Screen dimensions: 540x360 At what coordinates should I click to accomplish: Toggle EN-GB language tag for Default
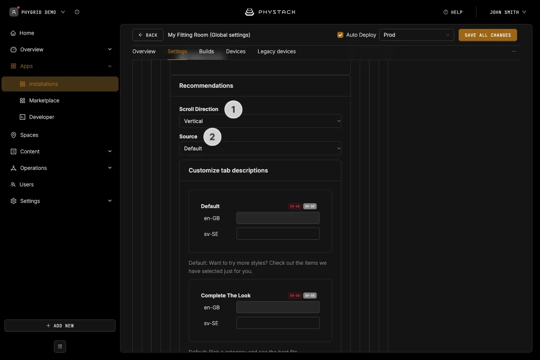295,206
